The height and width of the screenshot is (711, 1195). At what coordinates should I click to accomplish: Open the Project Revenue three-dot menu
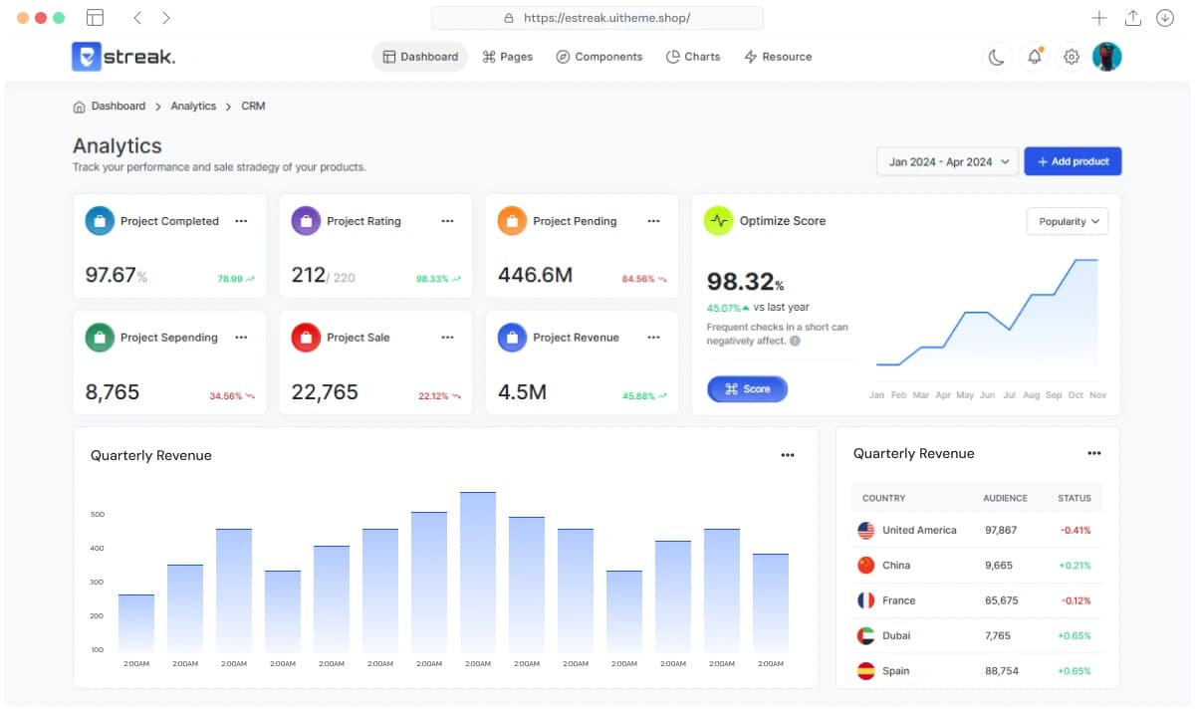point(653,338)
